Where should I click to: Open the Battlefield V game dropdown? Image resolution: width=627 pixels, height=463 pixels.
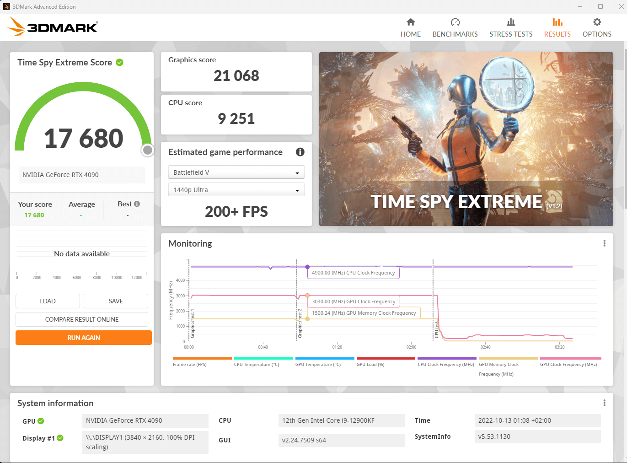pos(236,172)
